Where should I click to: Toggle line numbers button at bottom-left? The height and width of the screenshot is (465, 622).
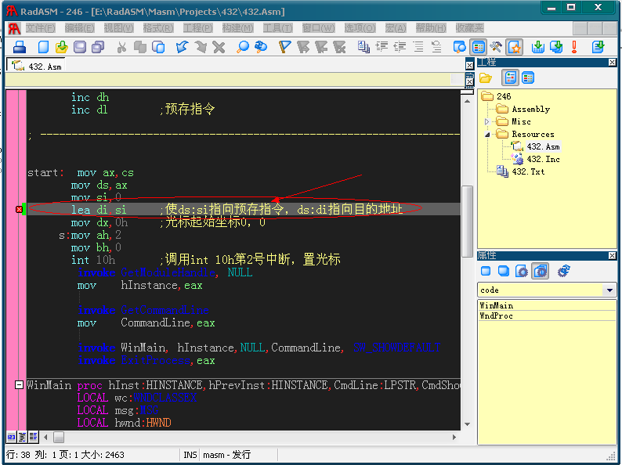pos(11,437)
